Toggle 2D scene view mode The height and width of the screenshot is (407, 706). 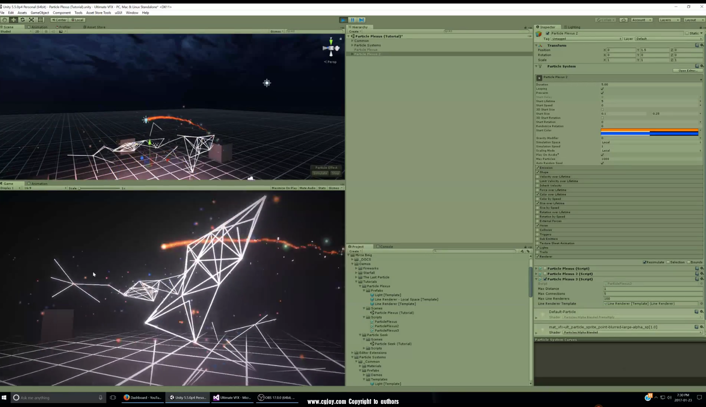coord(37,32)
